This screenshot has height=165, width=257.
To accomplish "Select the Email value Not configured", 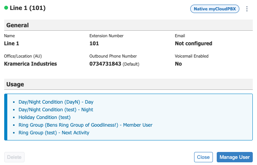I will tap(194, 43).
